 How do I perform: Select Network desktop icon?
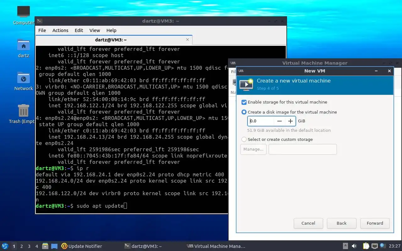[24, 81]
